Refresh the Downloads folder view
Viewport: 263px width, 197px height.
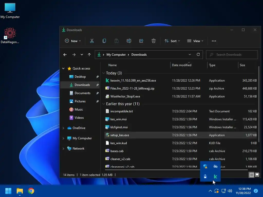click(198, 54)
